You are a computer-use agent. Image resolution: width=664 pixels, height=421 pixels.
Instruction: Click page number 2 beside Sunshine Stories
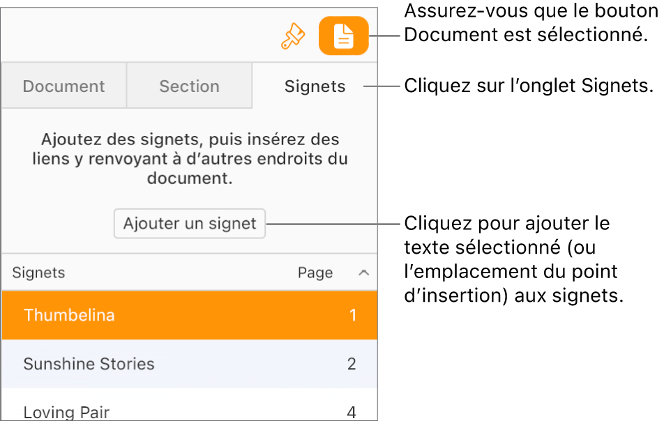coord(351,364)
